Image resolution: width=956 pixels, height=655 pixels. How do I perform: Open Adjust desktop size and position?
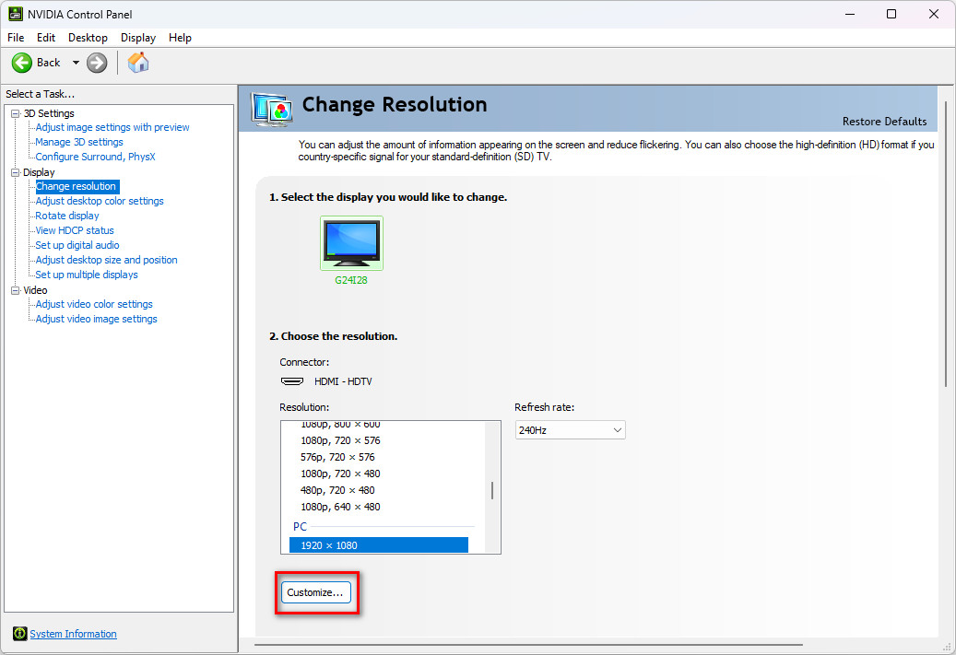106,260
